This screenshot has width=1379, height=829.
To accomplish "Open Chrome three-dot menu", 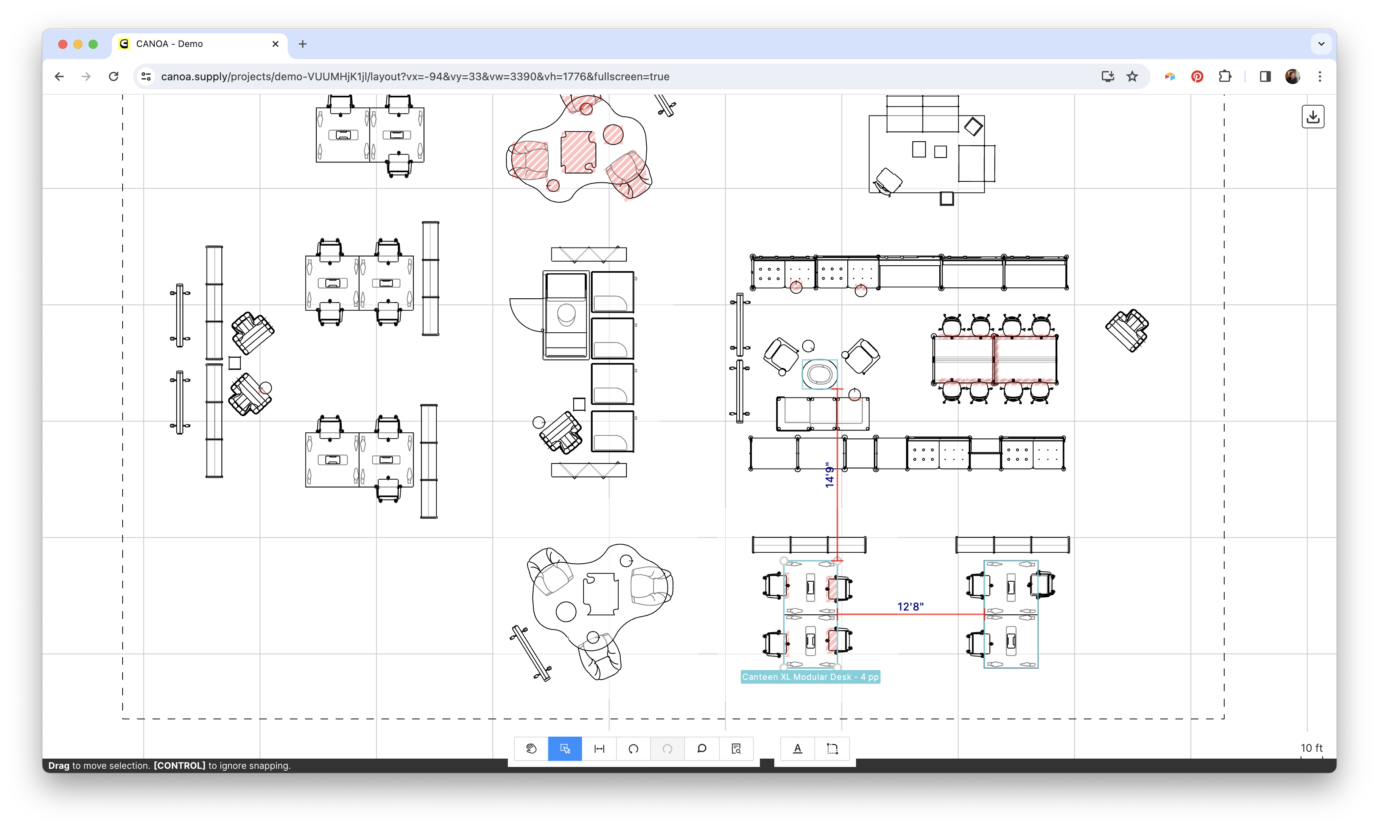I will (1320, 76).
